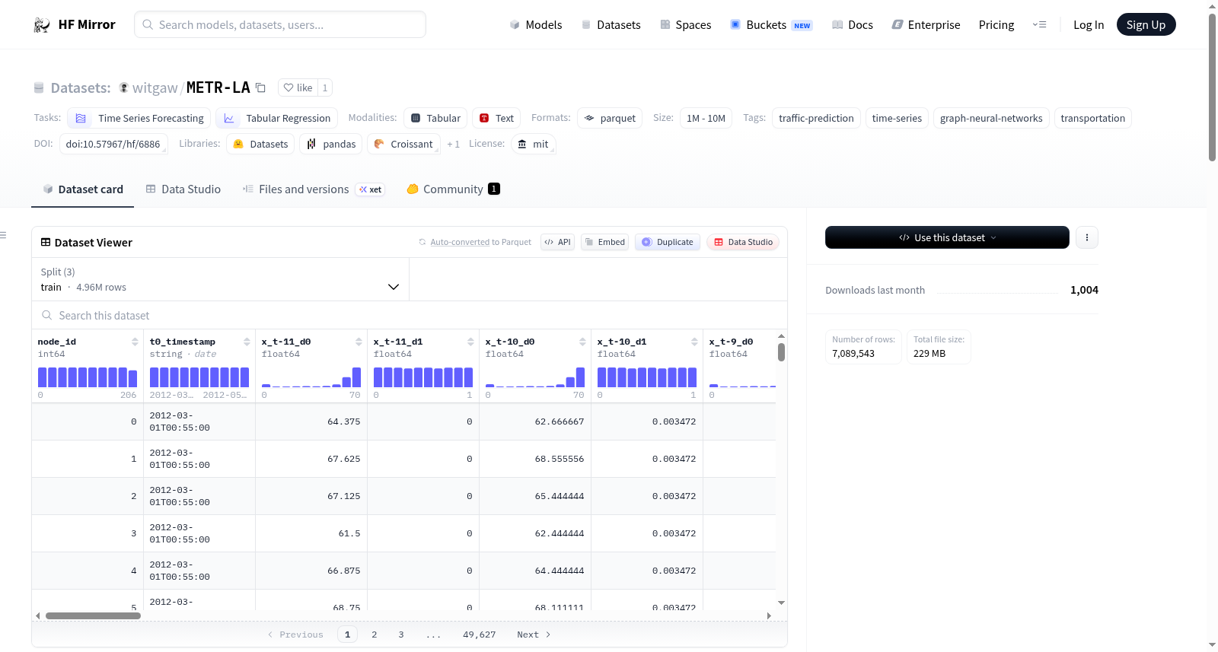Sort by node_id column sort arrows
This screenshot has width=1218, height=652.
pos(135,342)
